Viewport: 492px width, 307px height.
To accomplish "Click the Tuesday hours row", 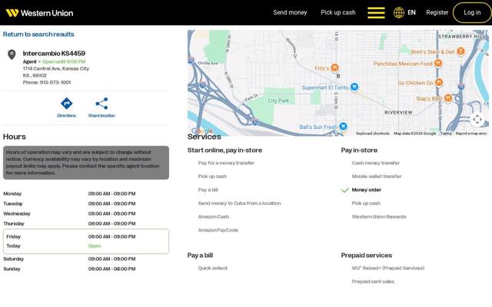I will tap(85, 203).
